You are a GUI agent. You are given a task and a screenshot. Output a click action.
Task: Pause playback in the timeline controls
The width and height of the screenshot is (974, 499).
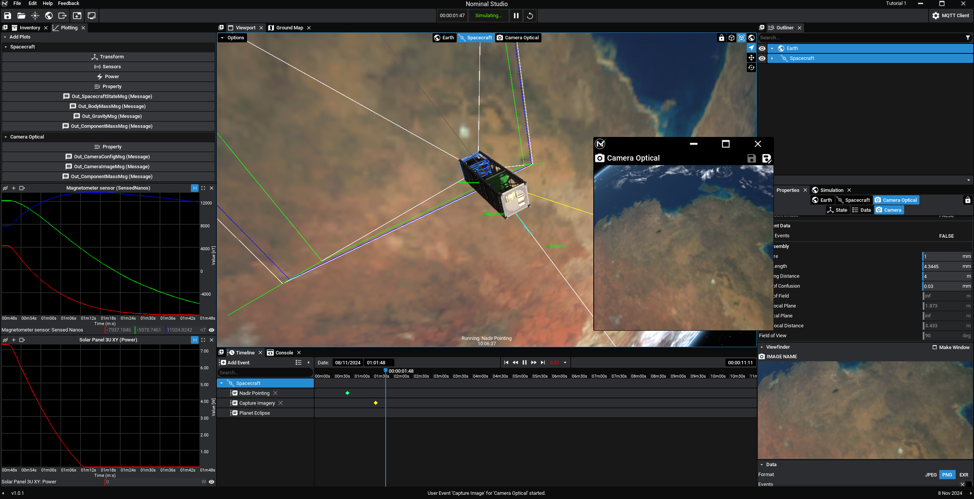pyautogui.click(x=525, y=362)
